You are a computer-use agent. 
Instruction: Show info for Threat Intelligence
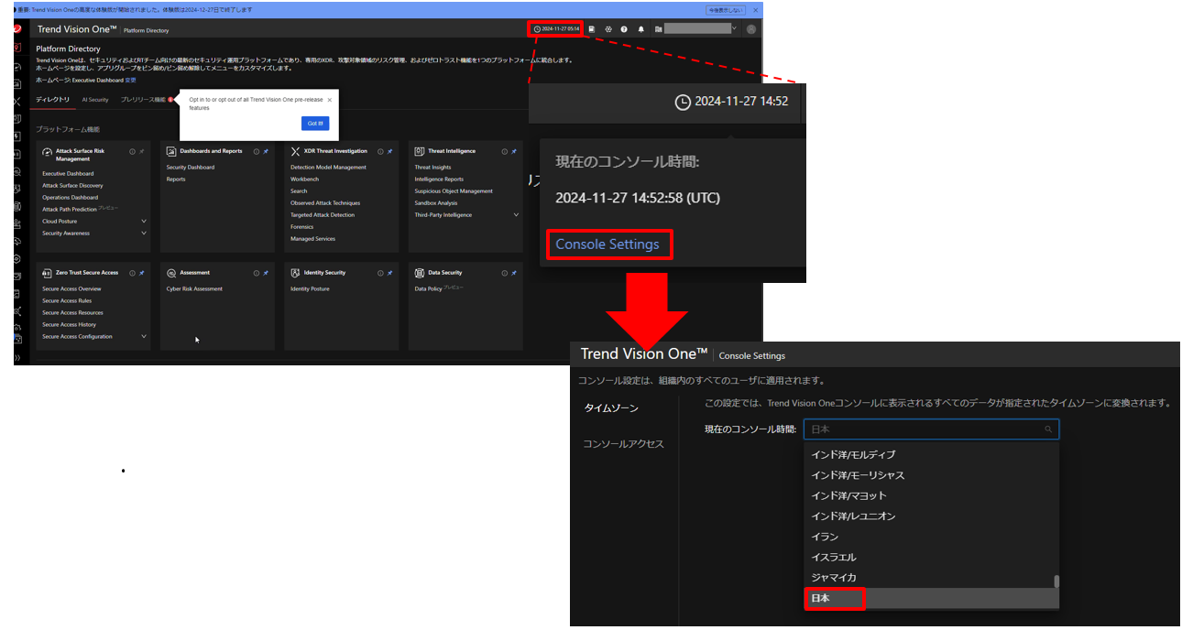504,151
